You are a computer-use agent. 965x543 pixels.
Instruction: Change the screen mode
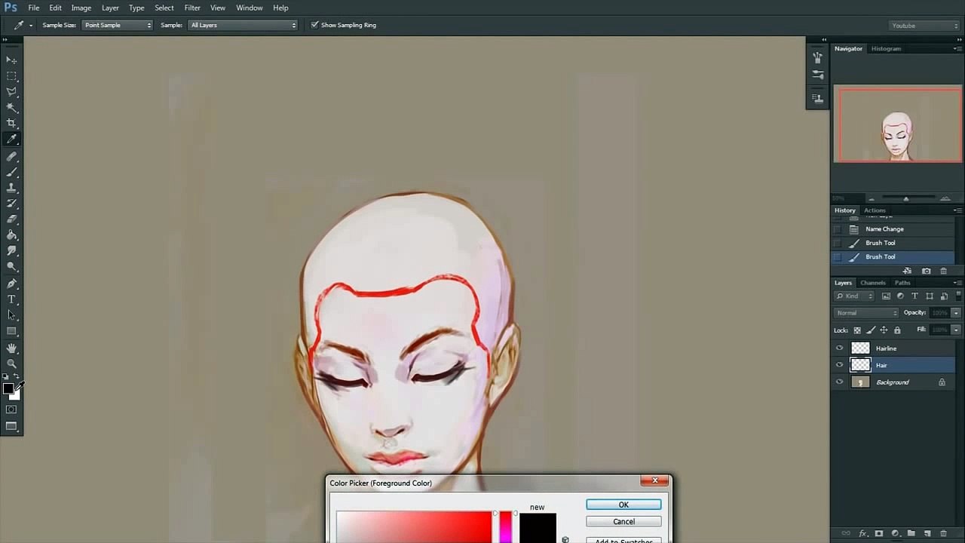[11, 426]
